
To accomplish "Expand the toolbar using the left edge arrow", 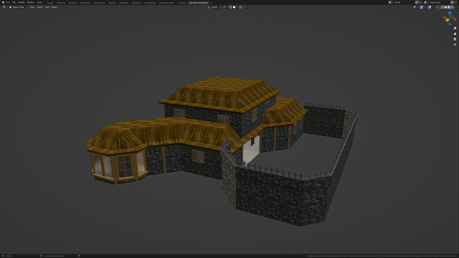I will point(1,13).
